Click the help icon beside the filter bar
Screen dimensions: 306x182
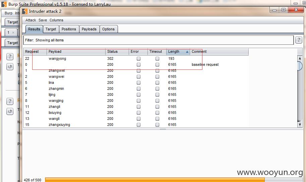[299, 40]
